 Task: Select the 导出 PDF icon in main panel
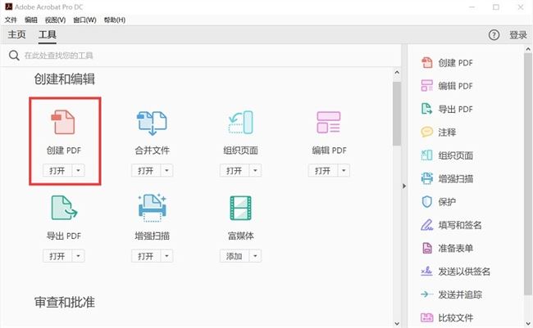pos(63,209)
